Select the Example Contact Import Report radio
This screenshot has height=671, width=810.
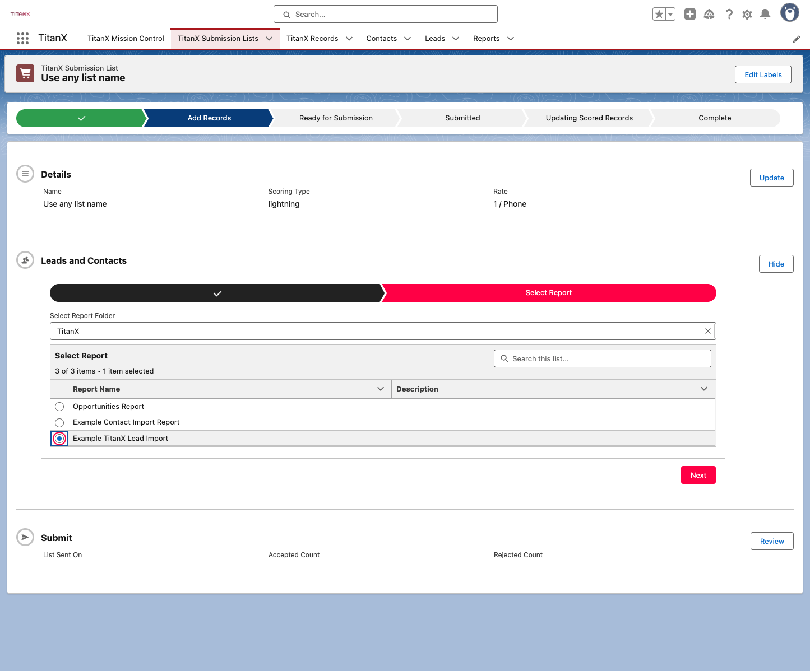[x=59, y=422]
